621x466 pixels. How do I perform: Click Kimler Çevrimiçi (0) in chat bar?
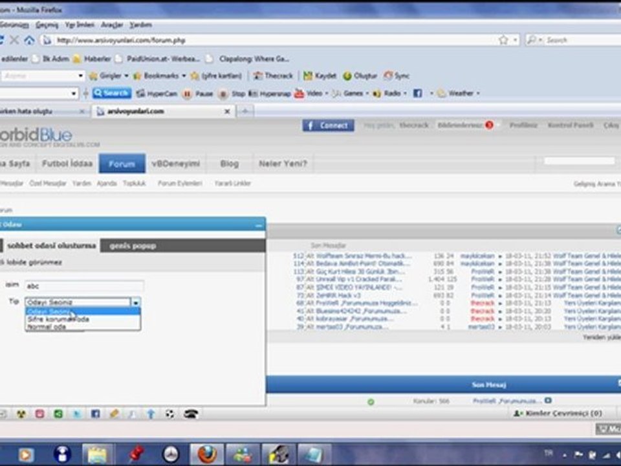(558, 414)
